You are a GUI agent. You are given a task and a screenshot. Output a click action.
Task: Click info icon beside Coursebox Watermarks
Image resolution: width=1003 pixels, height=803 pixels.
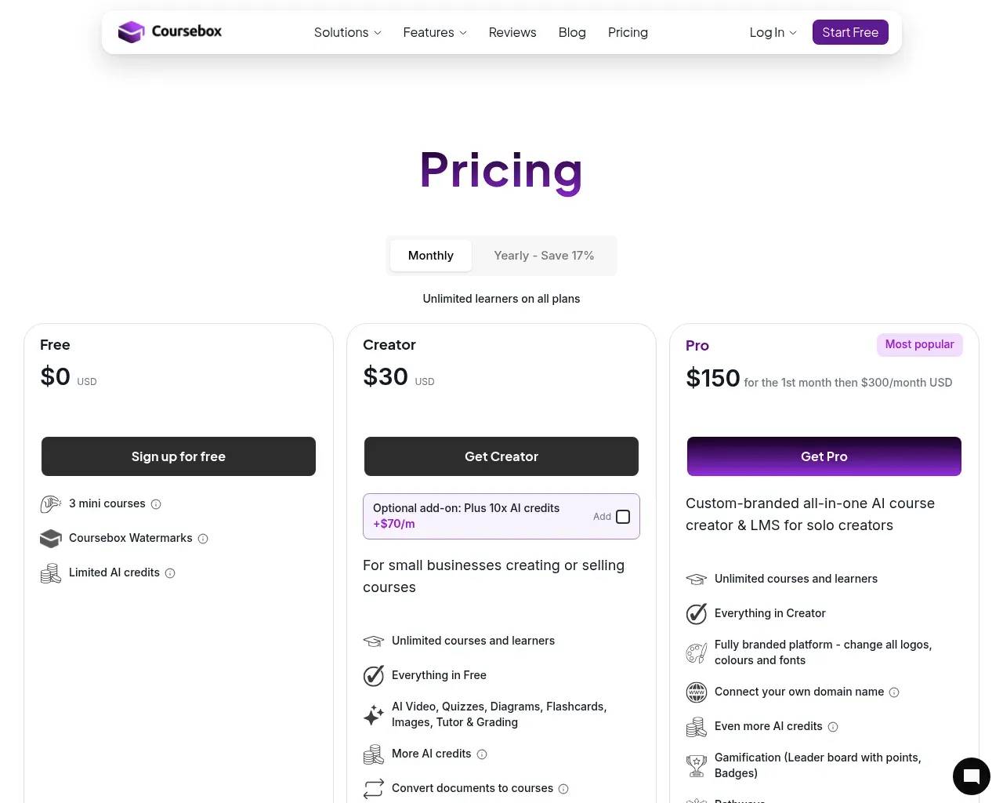pyautogui.click(x=203, y=539)
